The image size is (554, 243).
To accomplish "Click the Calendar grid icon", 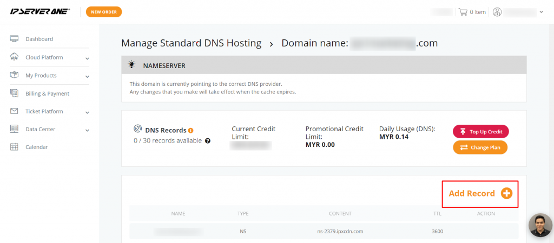I will [14, 147].
